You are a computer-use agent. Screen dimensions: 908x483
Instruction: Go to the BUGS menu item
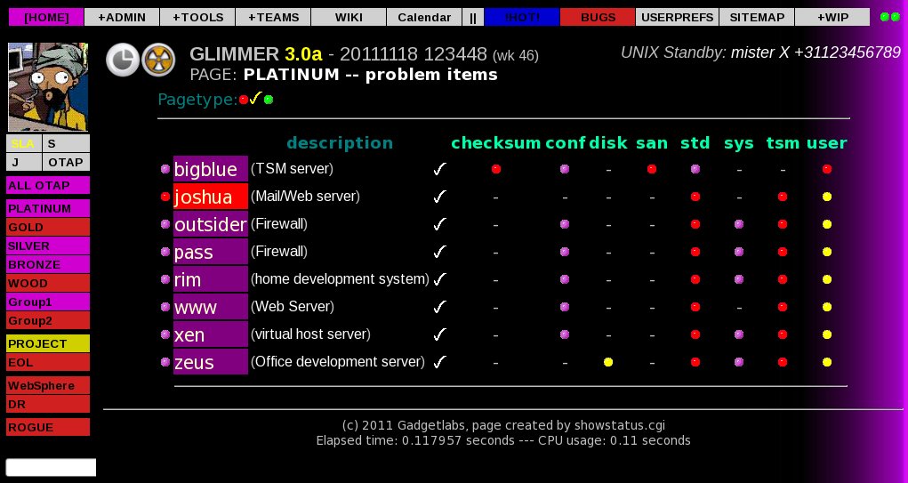[x=597, y=17]
